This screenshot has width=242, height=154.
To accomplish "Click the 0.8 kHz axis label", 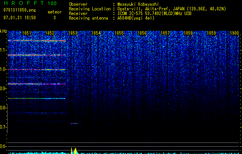I will tap(3, 108).
